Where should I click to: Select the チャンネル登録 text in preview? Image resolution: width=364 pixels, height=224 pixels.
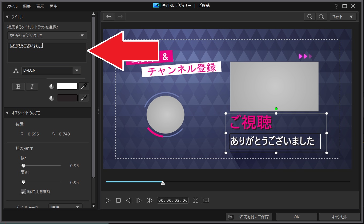[182, 69]
